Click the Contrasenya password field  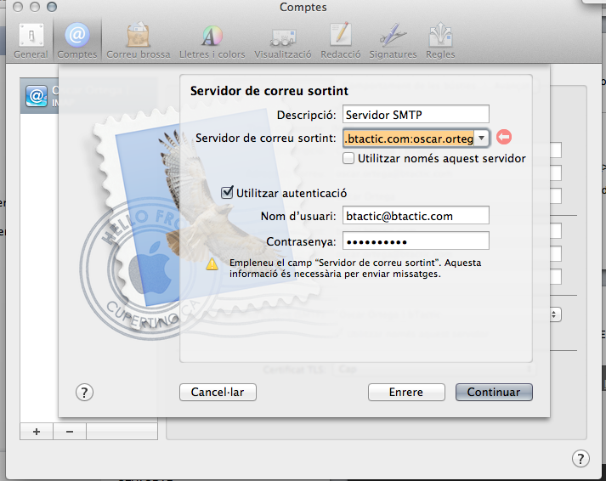416,241
